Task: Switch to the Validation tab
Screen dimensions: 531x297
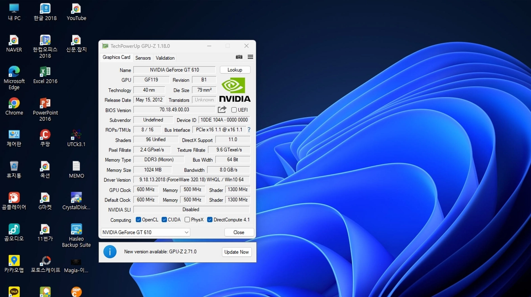Action: [x=165, y=58]
